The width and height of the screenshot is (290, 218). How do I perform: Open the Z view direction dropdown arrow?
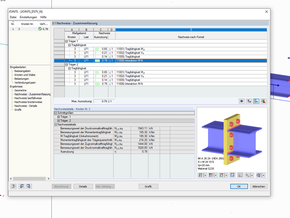(226, 175)
